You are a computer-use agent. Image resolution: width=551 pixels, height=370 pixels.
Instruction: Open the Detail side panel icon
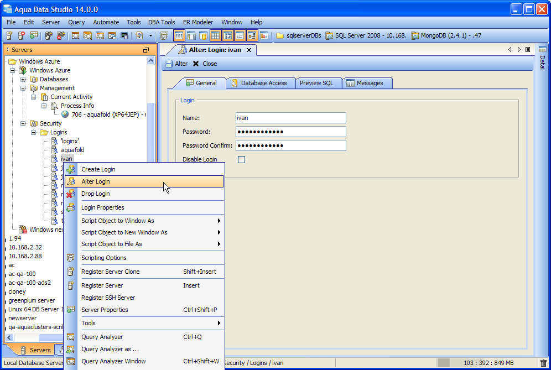543,49
